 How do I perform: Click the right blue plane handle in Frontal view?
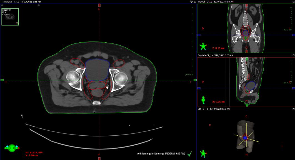(294, 35)
